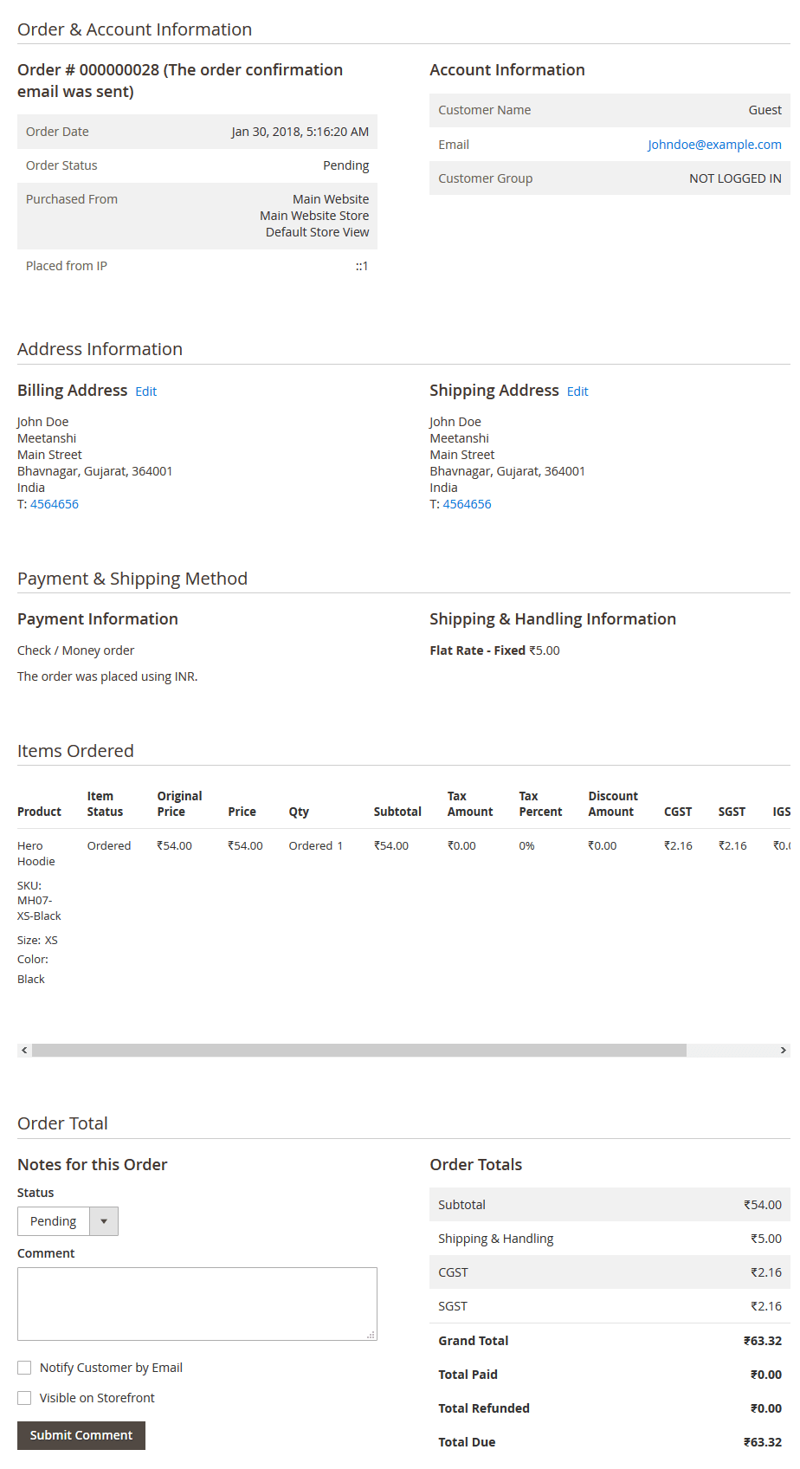Open Johndoe@example.com email link

pyautogui.click(x=714, y=145)
